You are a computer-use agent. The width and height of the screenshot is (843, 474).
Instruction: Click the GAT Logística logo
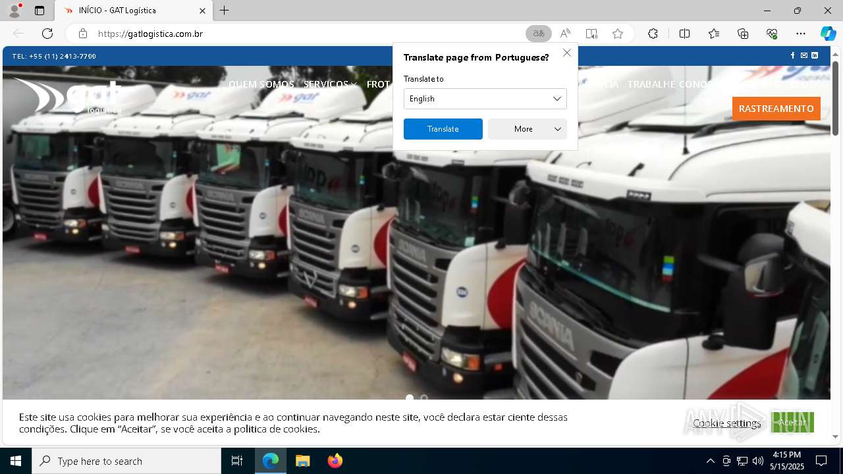[x=68, y=96]
